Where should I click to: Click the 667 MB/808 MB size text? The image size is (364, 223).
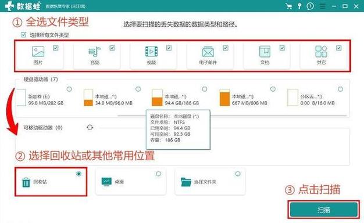coord(249,103)
